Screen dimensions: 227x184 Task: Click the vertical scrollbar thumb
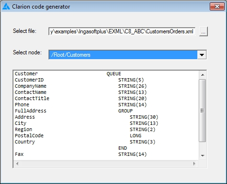coord(203,111)
